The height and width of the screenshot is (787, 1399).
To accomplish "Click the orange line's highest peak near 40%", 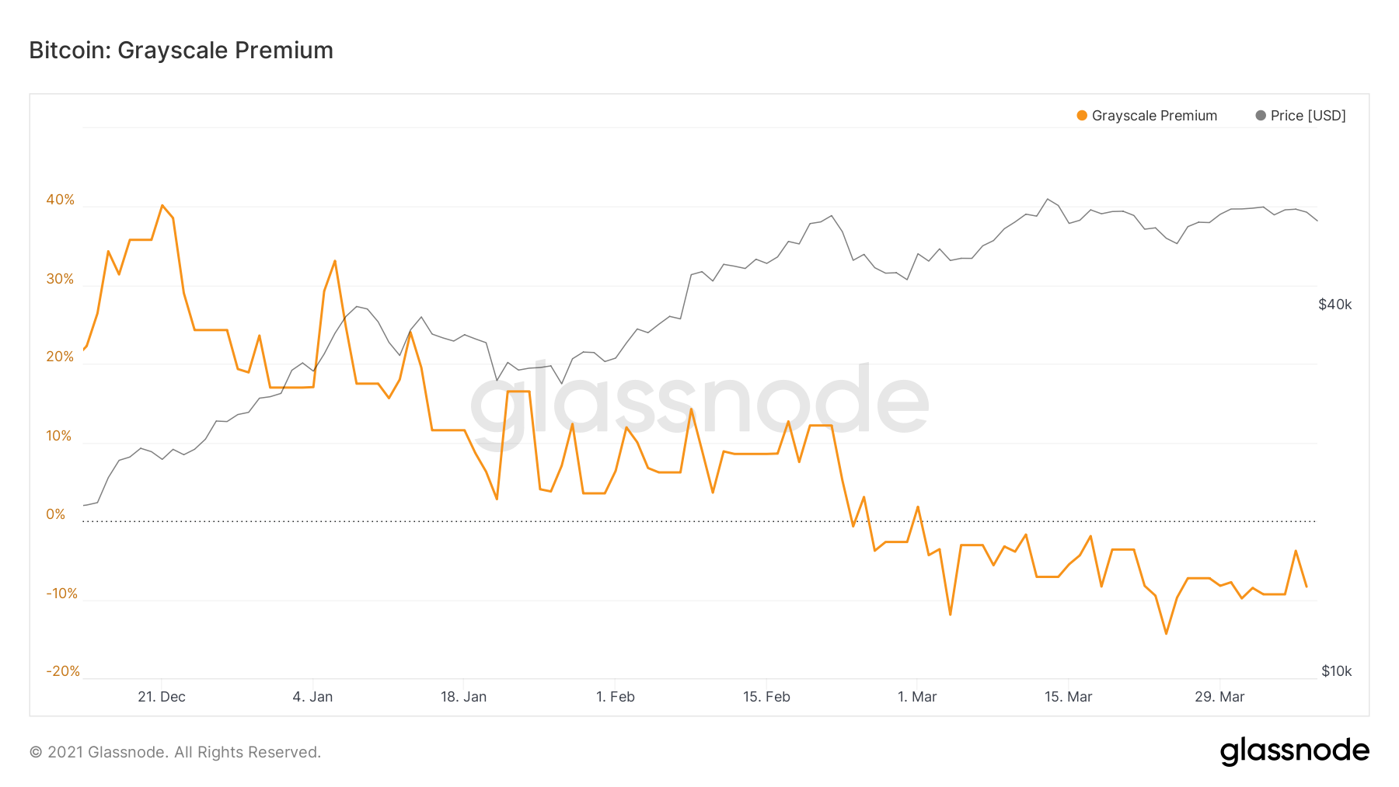I will 162,205.
